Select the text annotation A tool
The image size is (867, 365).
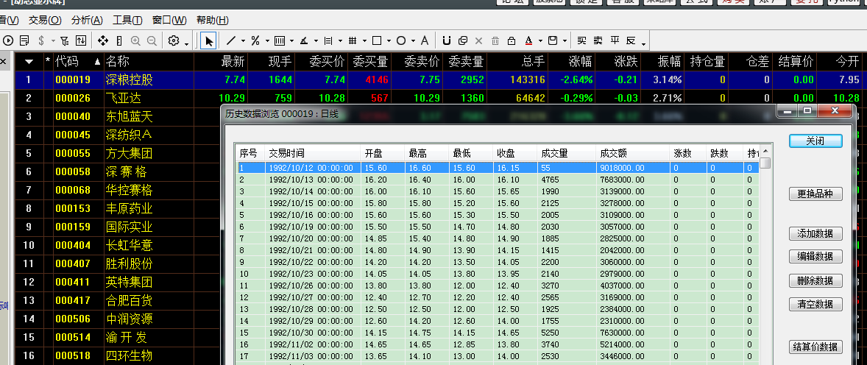425,40
